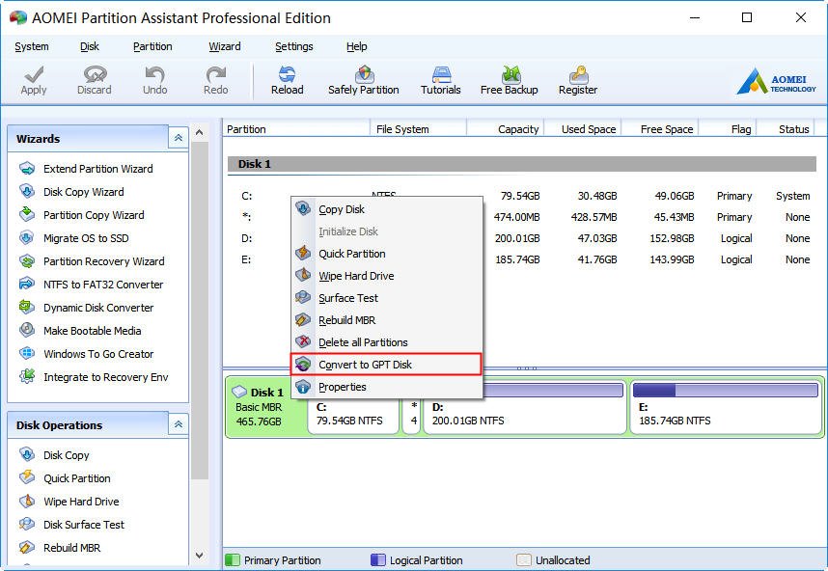Click the Register key icon
828x571 pixels.
pyautogui.click(x=579, y=74)
